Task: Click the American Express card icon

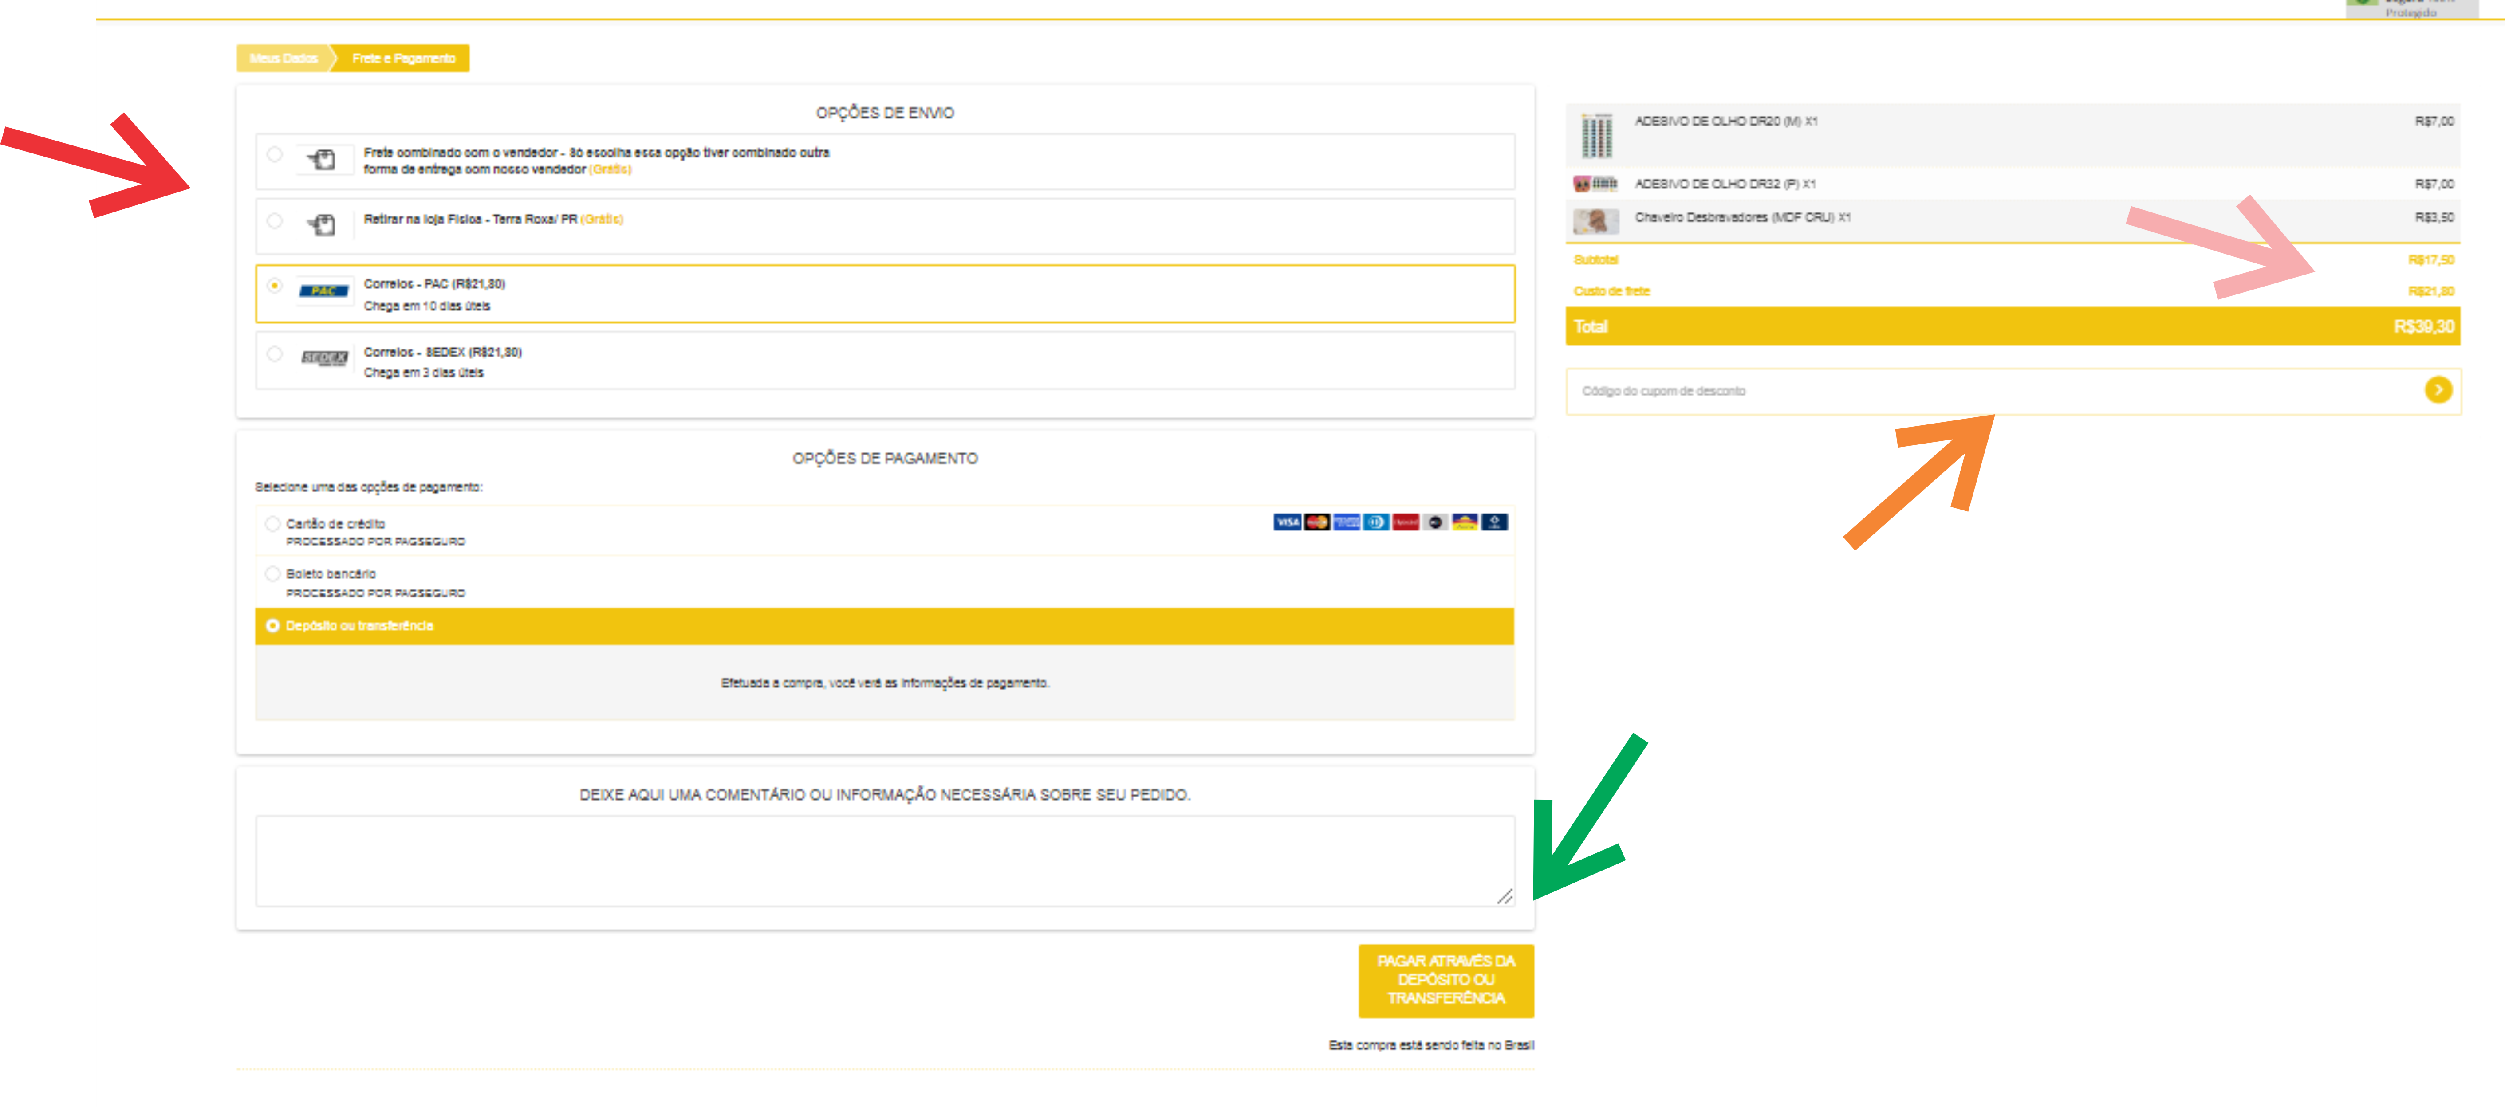Action: click(1347, 523)
